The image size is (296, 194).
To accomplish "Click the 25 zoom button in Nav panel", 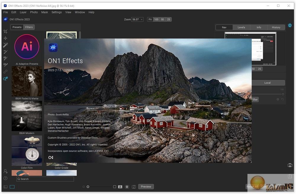I will 260,69.
